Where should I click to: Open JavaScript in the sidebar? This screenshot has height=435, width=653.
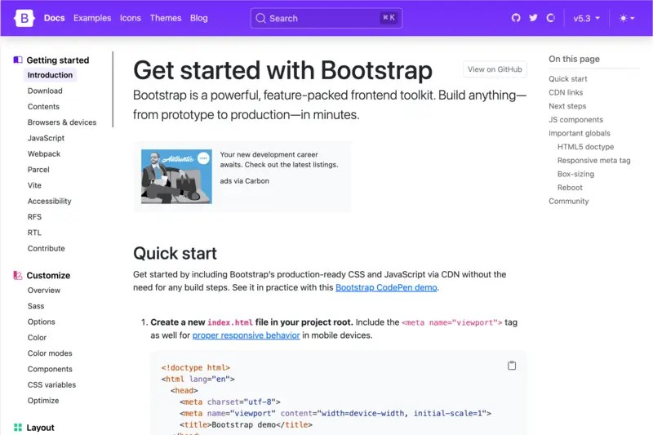[x=46, y=138]
